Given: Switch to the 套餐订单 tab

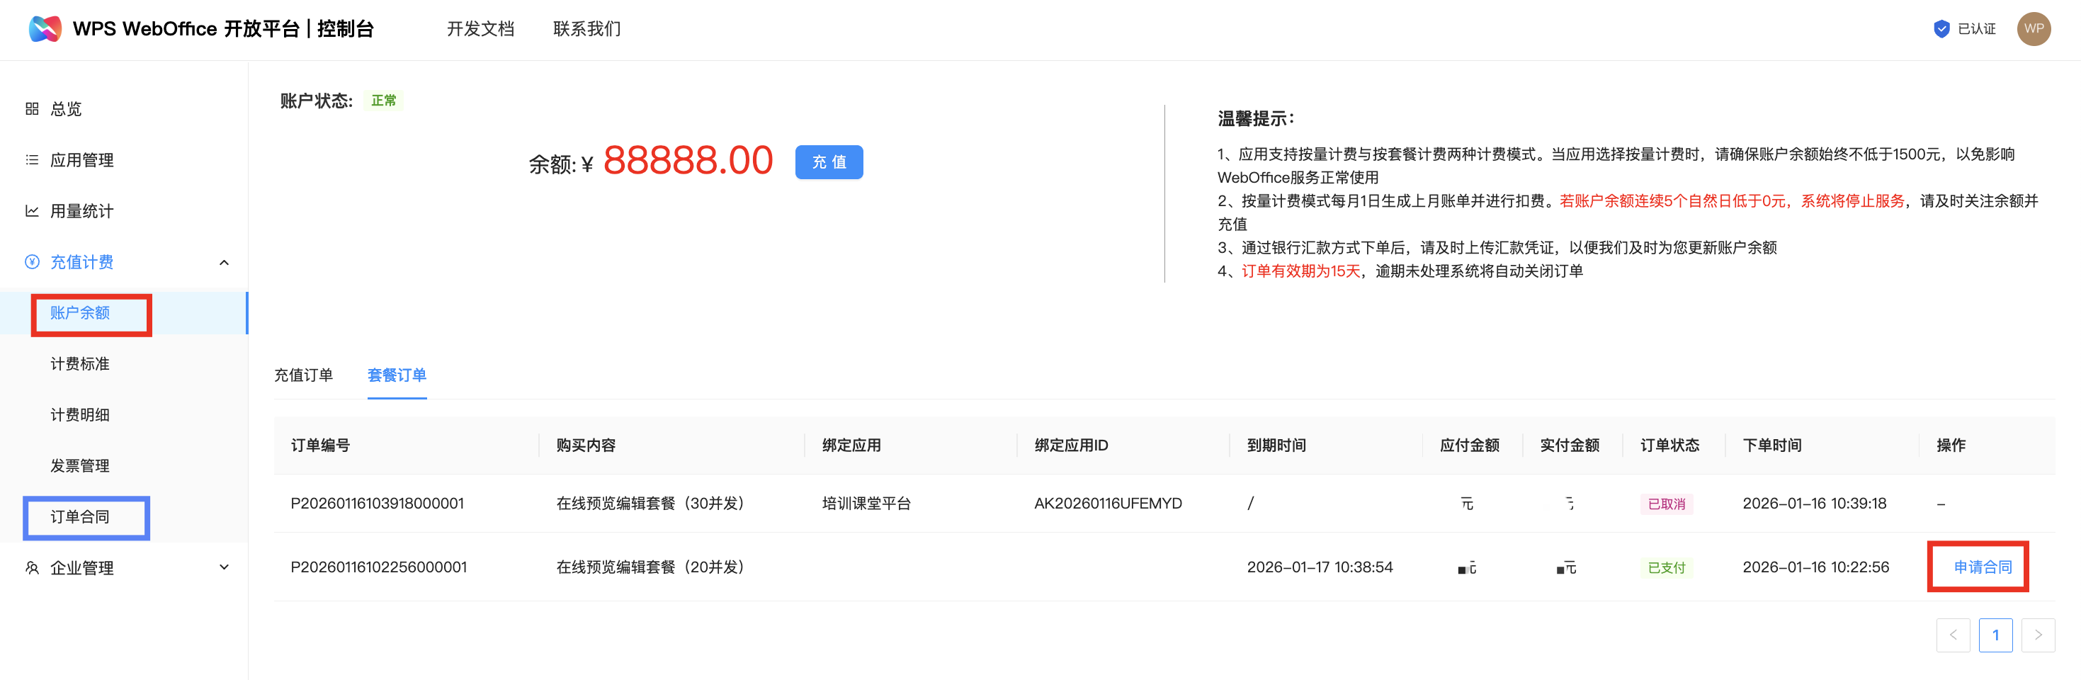Looking at the screenshot, I should point(397,375).
